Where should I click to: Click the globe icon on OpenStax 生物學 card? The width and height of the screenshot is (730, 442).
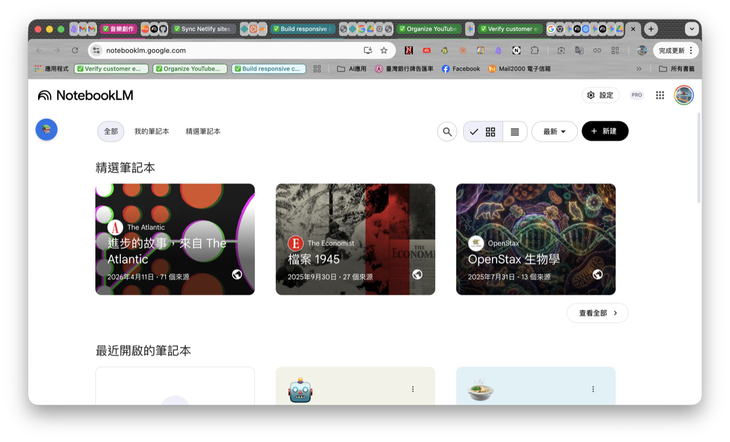tap(598, 275)
